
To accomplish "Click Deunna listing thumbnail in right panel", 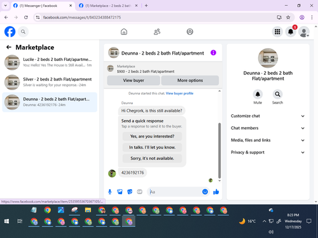I will 268,58.
